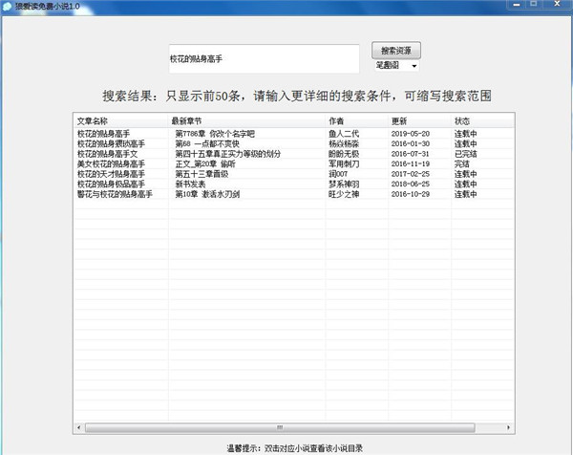Viewport: 573px width, 455px height.
Task: Click author 润007
Action: 338,174
